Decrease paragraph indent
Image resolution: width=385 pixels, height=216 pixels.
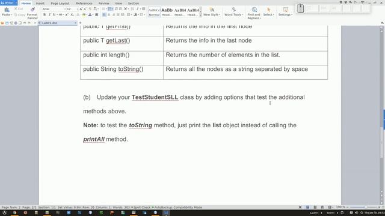pos(116,9)
